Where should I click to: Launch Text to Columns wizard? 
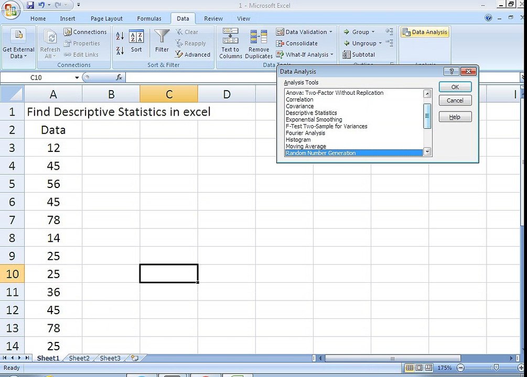(231, 44)
